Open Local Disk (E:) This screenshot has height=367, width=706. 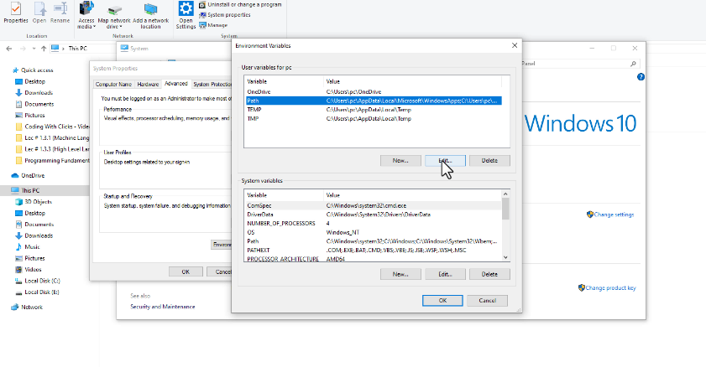coord(38,292)
